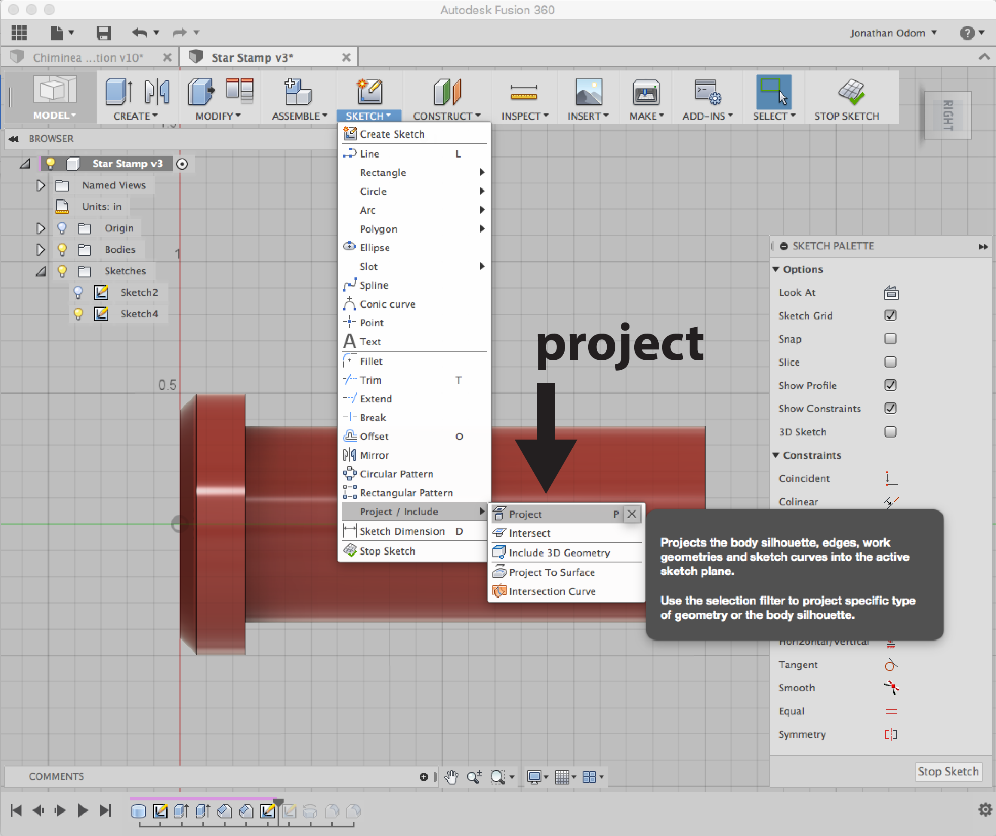The image size is (996, 836).
Task: Choose Project in the submenu
Action: (525, 514)
